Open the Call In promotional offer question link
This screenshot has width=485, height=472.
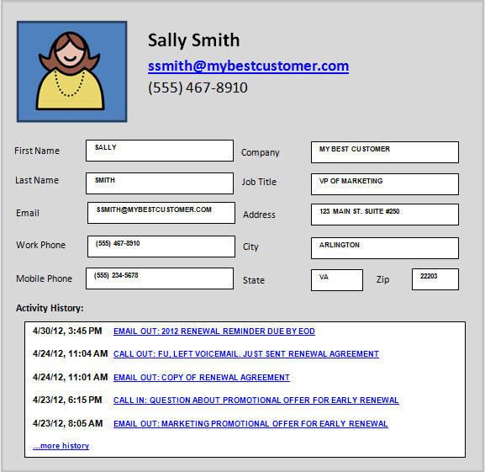coord(256,400)
